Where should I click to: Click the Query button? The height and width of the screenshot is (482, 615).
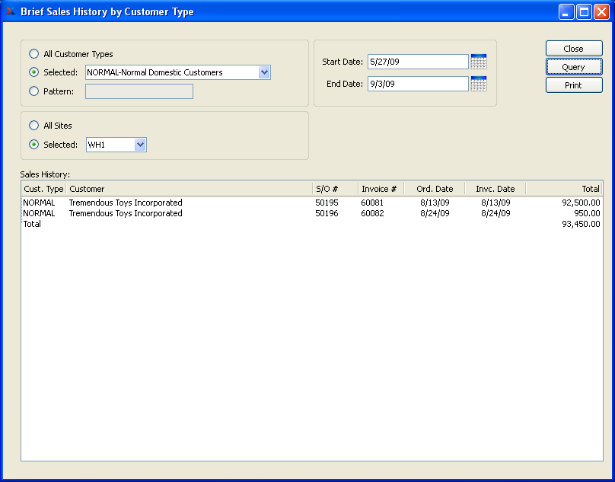[x=573, y=67]
